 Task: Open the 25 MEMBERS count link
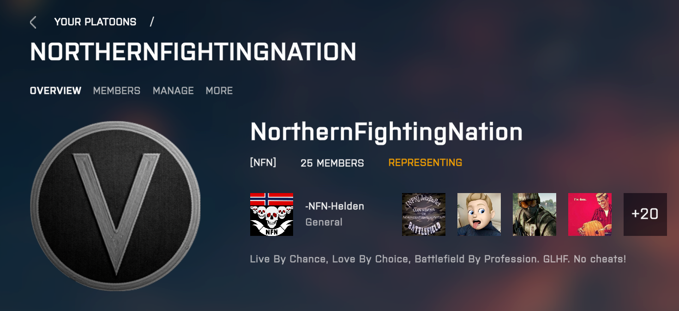[x=332, y=163]
